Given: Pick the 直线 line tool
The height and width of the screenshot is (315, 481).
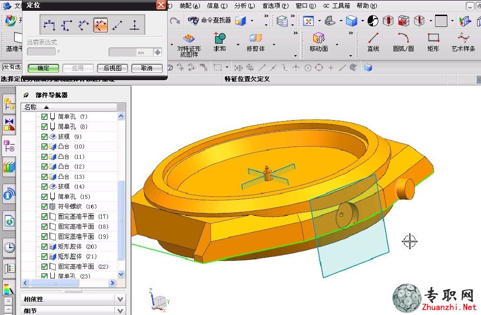Looking at the screenshot, I should click(x=373, y=42).
